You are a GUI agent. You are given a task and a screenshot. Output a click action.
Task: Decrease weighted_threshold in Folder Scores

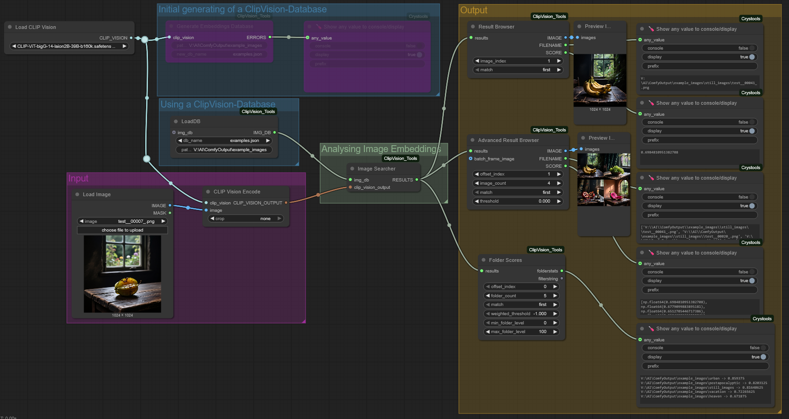tap(488, 313)
